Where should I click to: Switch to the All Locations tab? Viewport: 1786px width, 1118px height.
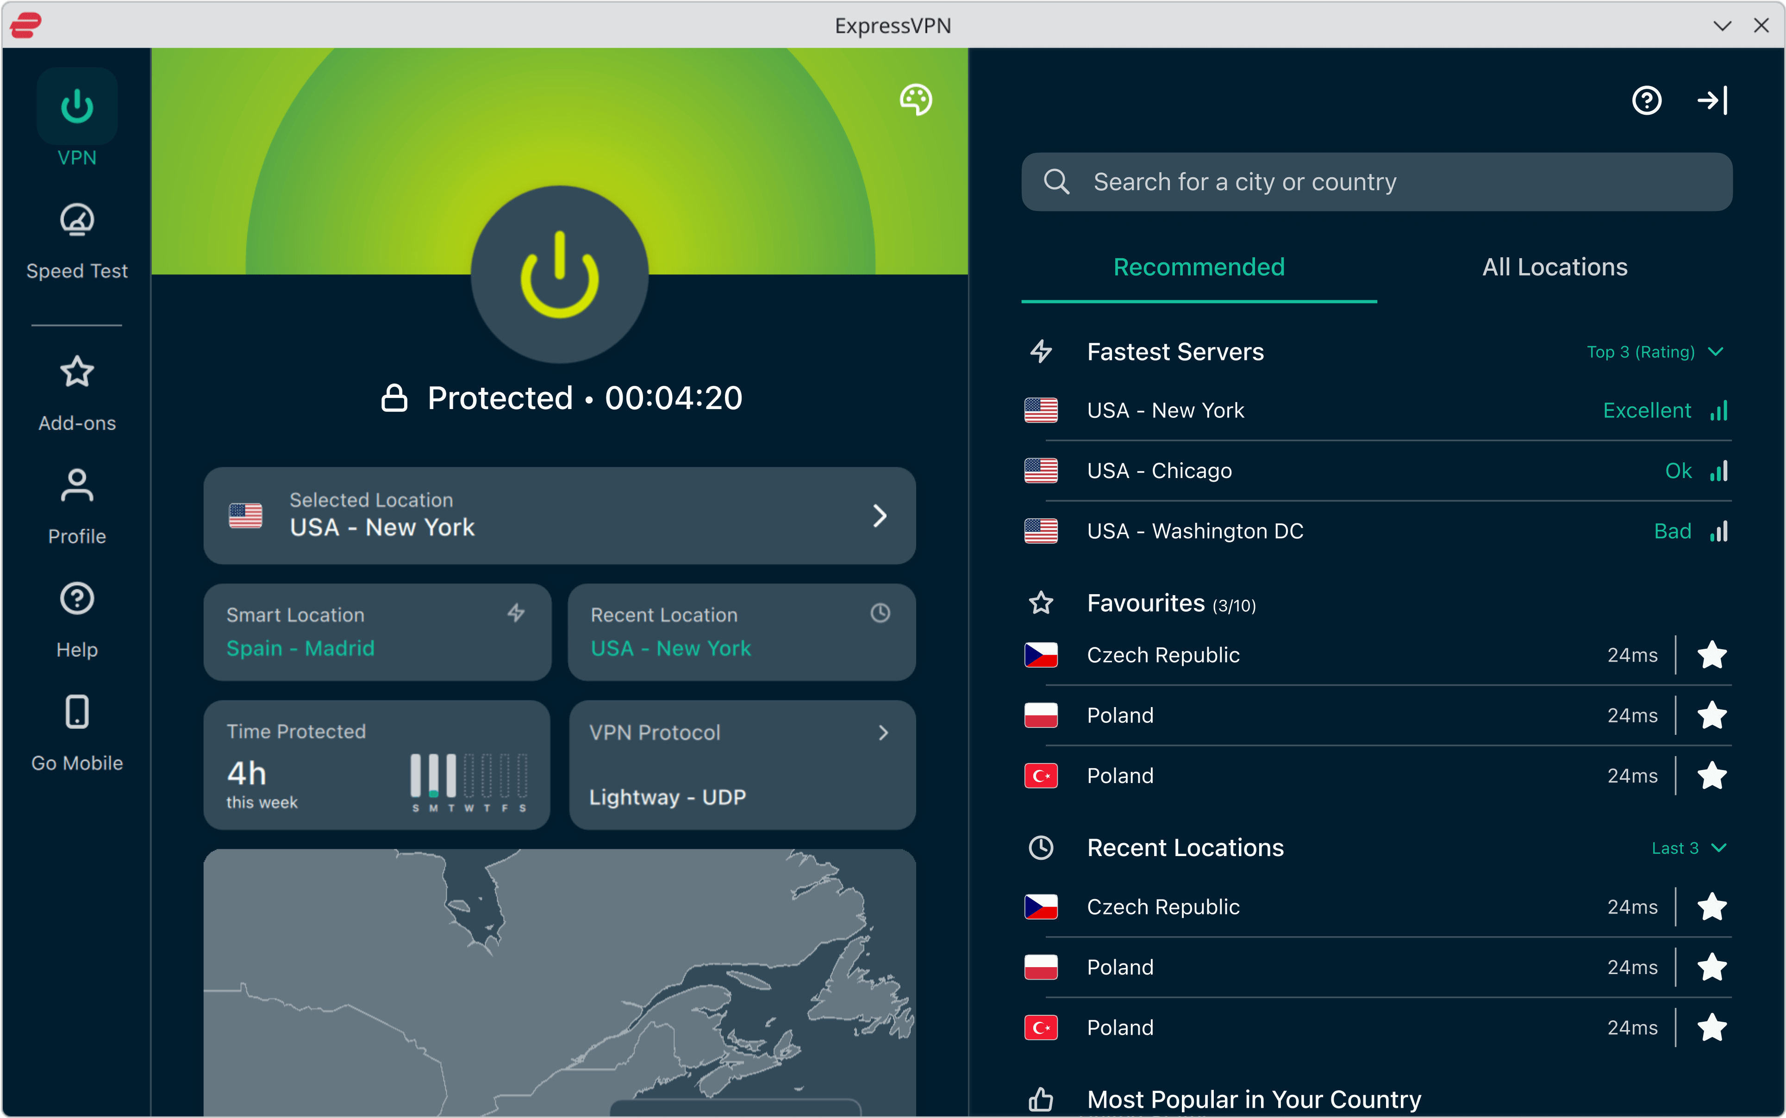pos(1555,267)
